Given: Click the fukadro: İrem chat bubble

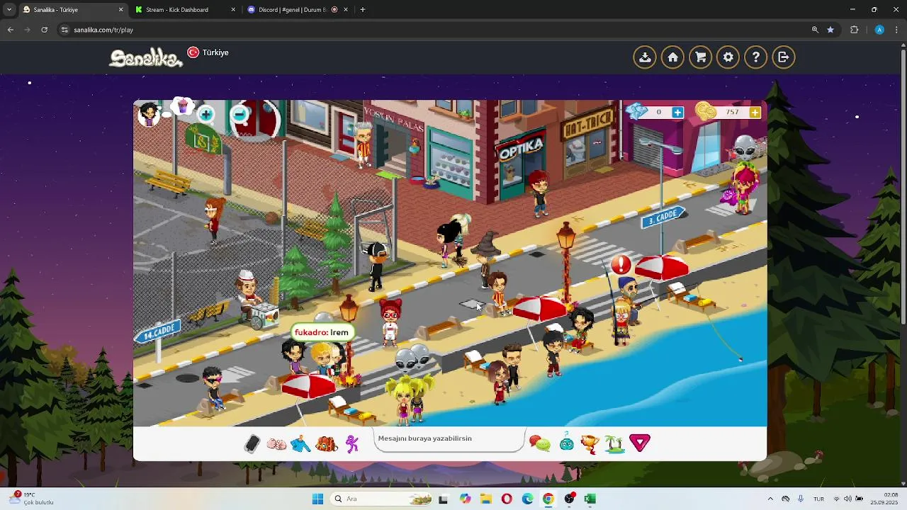Looking at the screenshot, I should coord(322,332).
